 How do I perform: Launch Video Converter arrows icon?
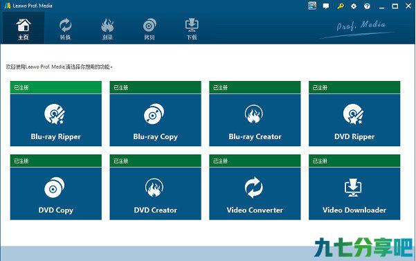[x=254, y=188]
